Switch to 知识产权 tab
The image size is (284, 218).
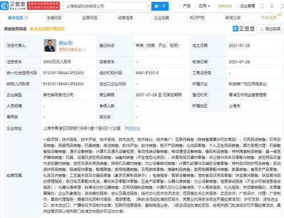point(197,18)
